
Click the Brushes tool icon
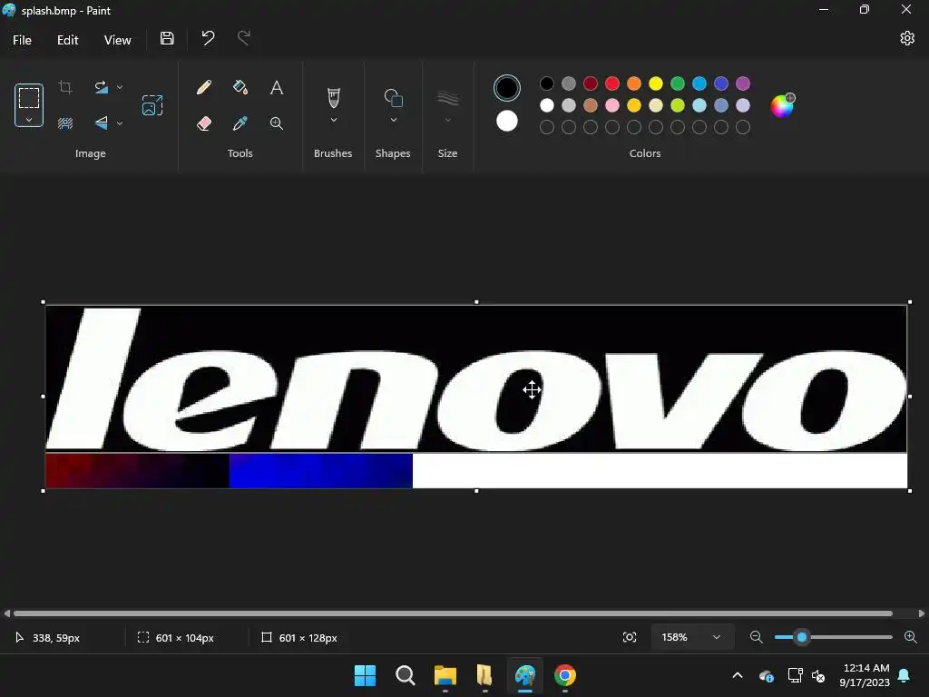click(334, 98)
